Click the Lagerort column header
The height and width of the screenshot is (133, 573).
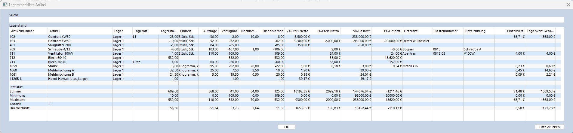(x=145, y=31)
